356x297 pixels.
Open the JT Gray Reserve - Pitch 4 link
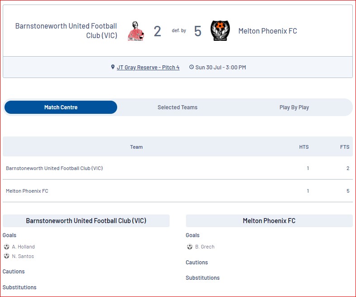[x=148, y=68]
